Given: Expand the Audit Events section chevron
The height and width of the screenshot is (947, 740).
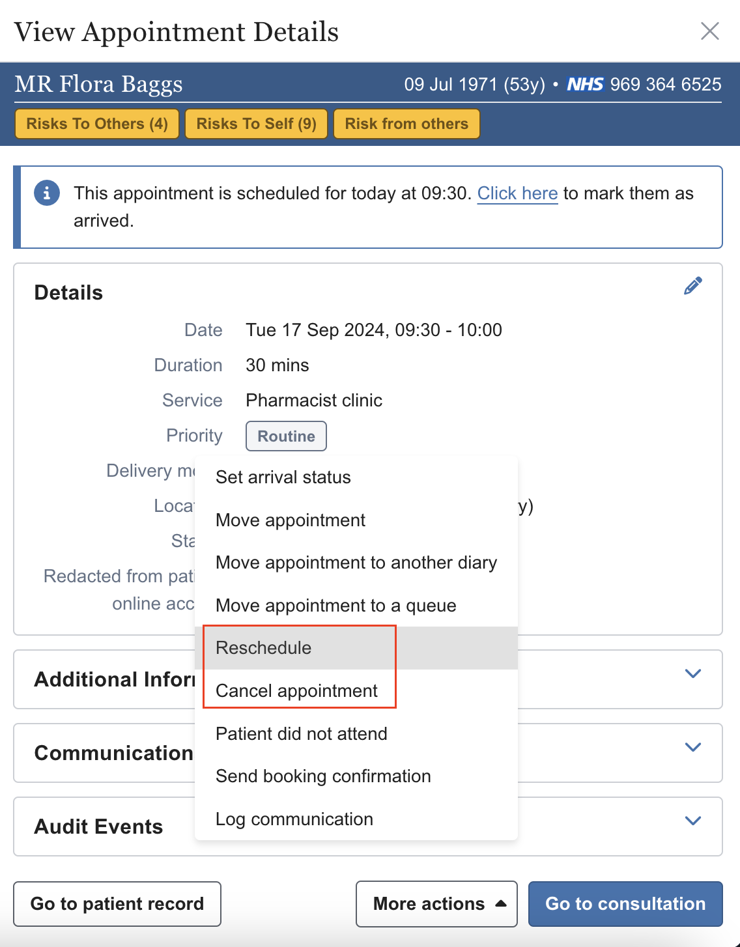Looking at the screenshot, I should (x=693, y=821).
